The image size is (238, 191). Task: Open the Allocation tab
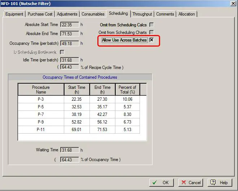[186, 14]
